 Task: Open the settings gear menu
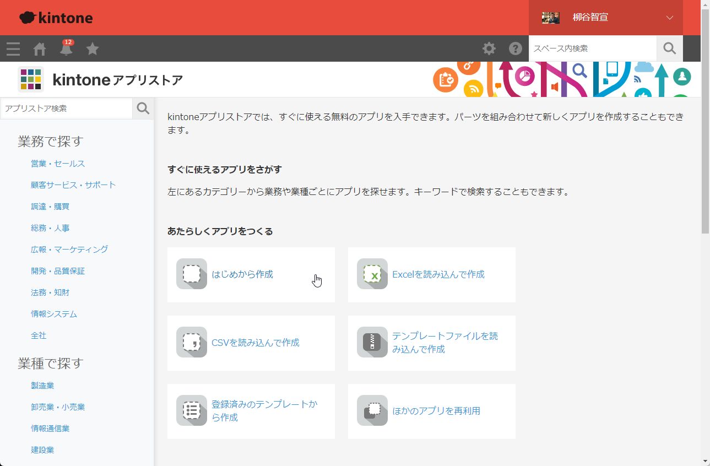[489, 48]
